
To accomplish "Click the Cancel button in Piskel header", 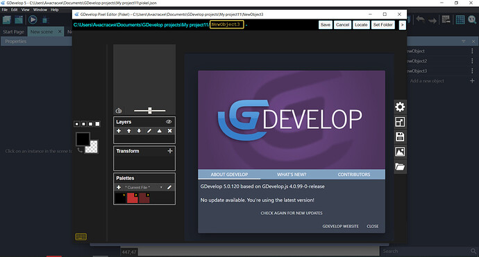I will (x=342, y=25).
